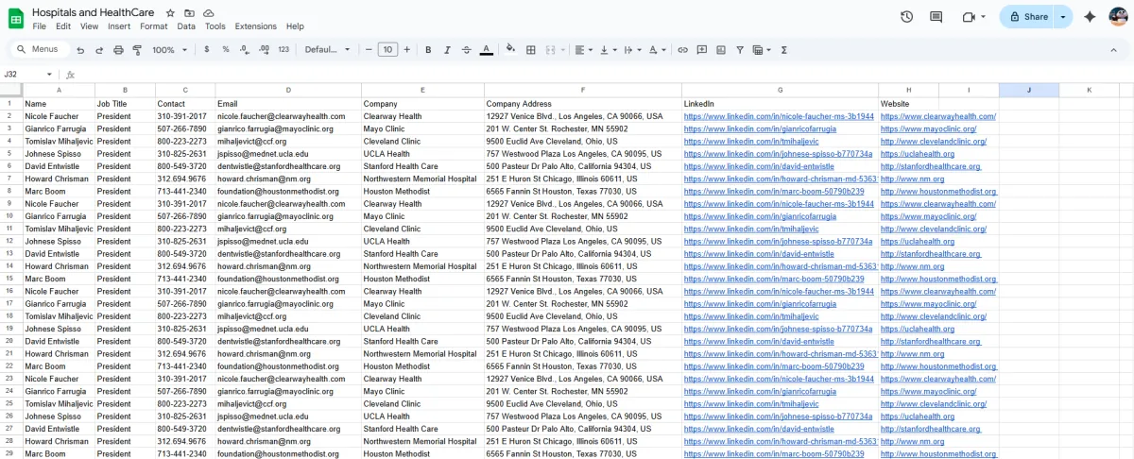1134x459 pixels.
Task: Open the Data menu
Action: (x=186, y=26)
